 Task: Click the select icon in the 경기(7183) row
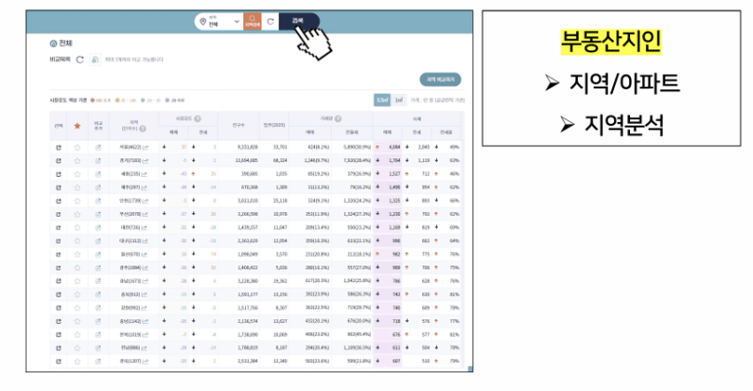59,161
